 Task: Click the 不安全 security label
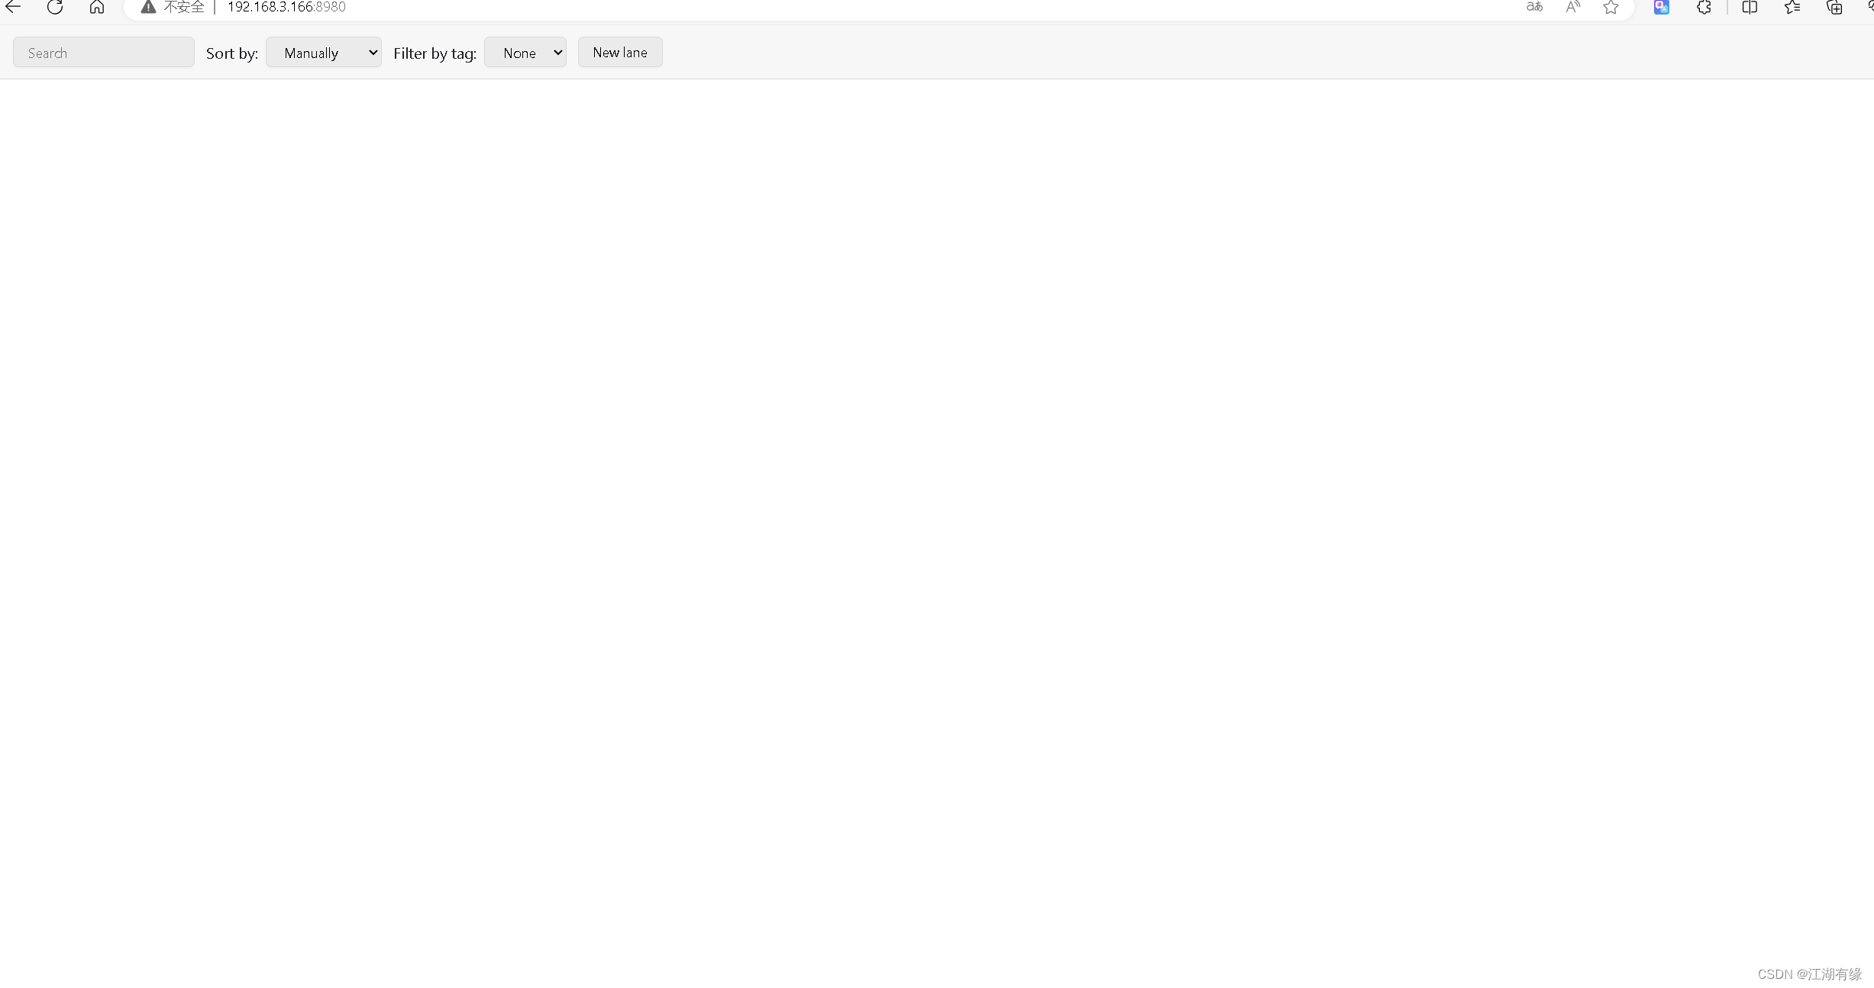click(x=184, y=7)
